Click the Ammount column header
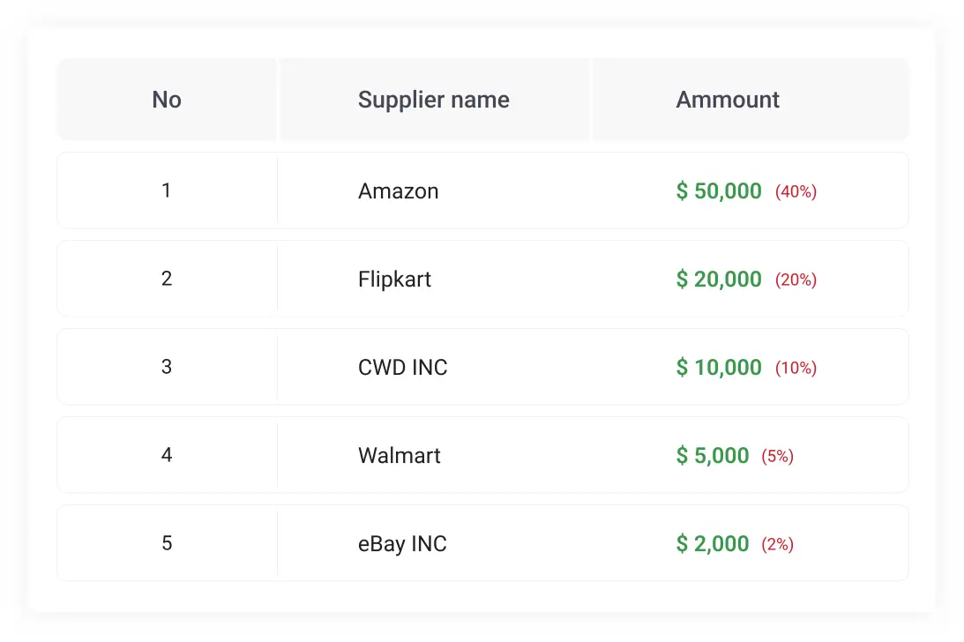Viewport: 964px width, 642px height. 728,100
